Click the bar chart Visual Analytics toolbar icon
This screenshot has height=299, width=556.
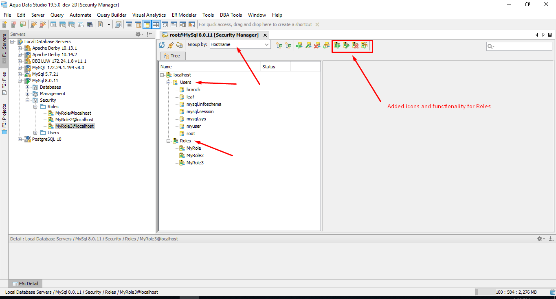[191, 24]
